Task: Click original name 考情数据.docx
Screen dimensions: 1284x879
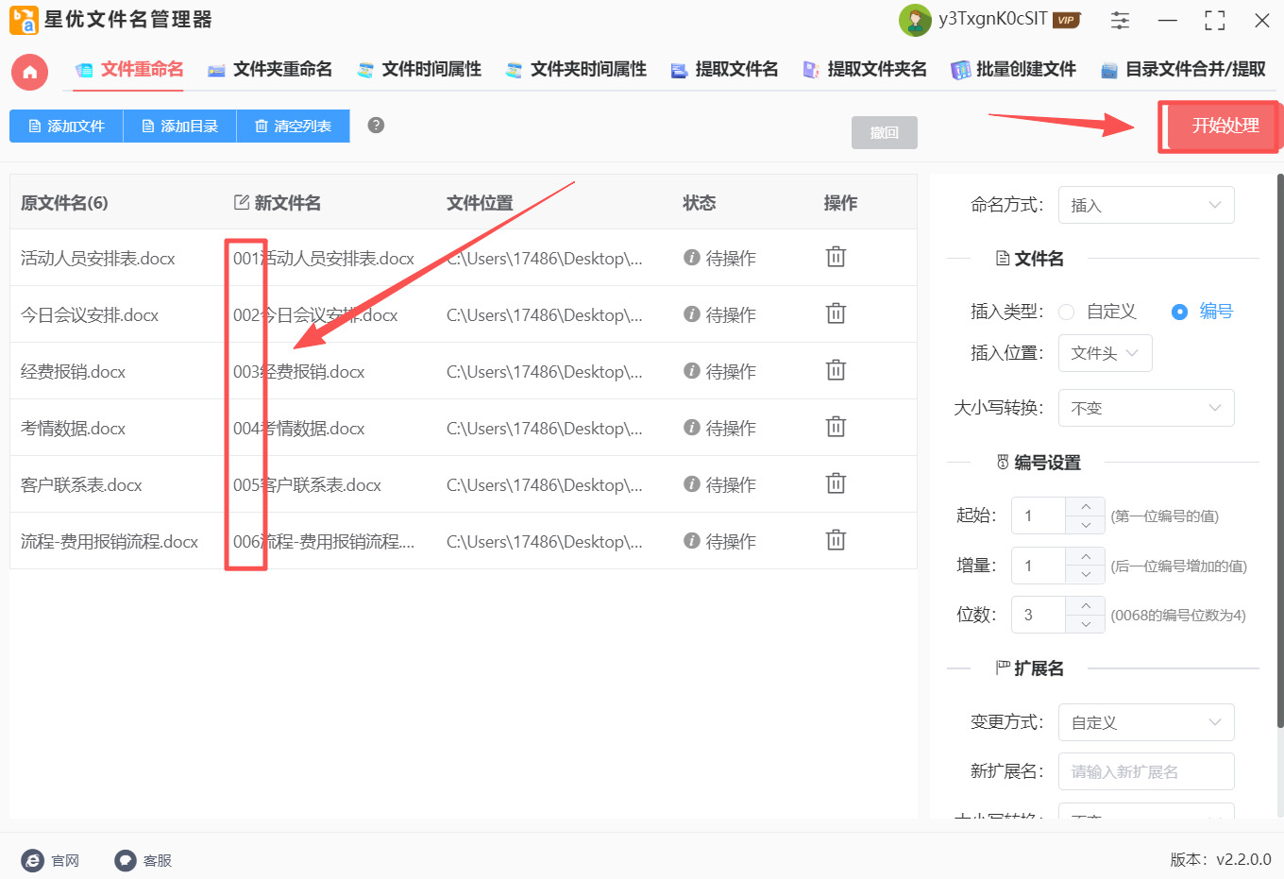Action: [73, 428]
